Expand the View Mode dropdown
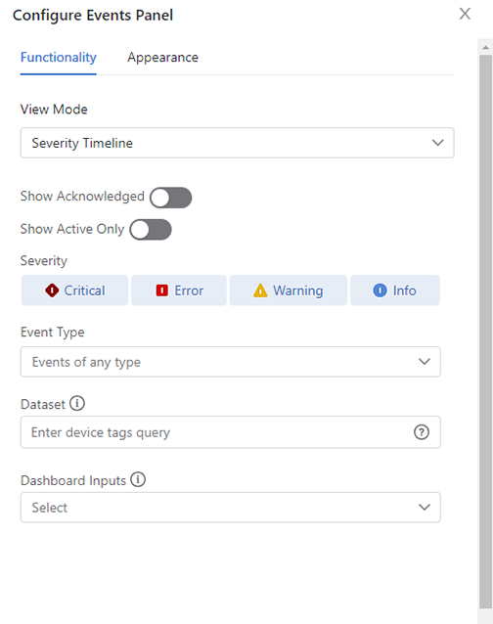 (x=237, y=143)
